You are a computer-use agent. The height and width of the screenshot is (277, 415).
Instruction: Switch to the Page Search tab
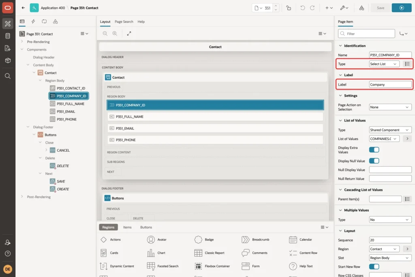point(124,22)
